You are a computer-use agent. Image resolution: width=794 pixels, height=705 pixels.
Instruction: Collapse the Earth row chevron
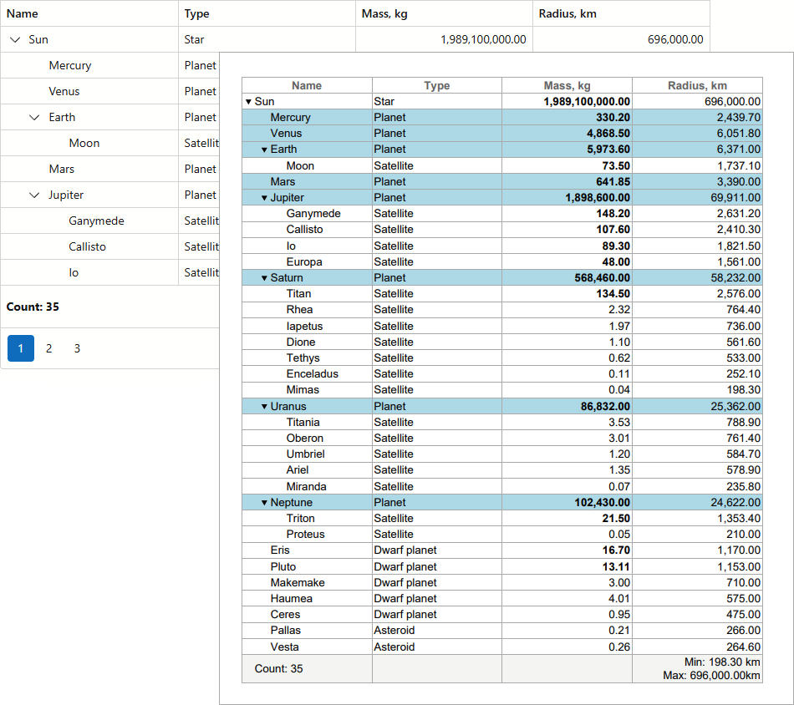tap(34, 118)
